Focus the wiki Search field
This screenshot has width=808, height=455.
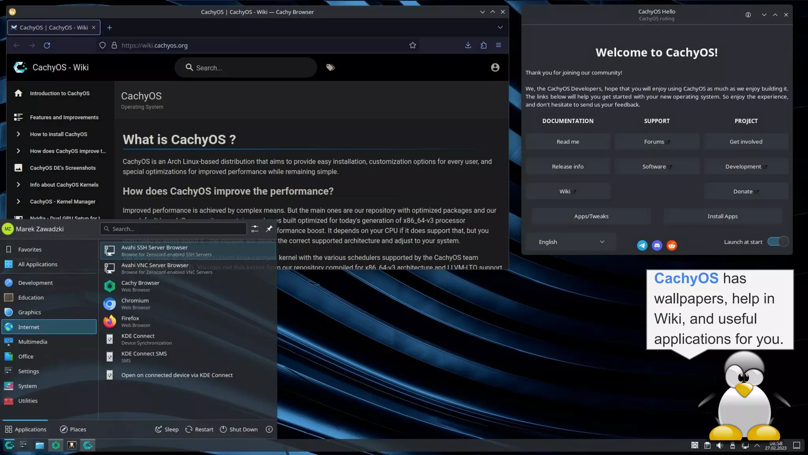[x=246, y=68]
